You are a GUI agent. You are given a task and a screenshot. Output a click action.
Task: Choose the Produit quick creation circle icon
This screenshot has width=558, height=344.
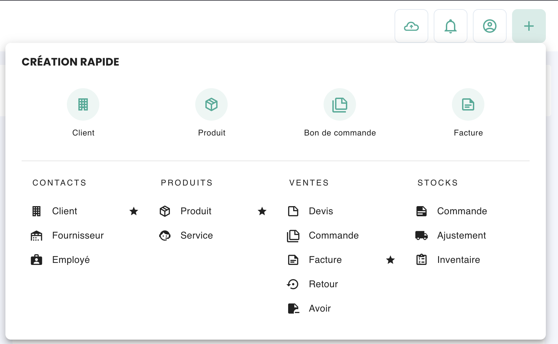[211, 104]
